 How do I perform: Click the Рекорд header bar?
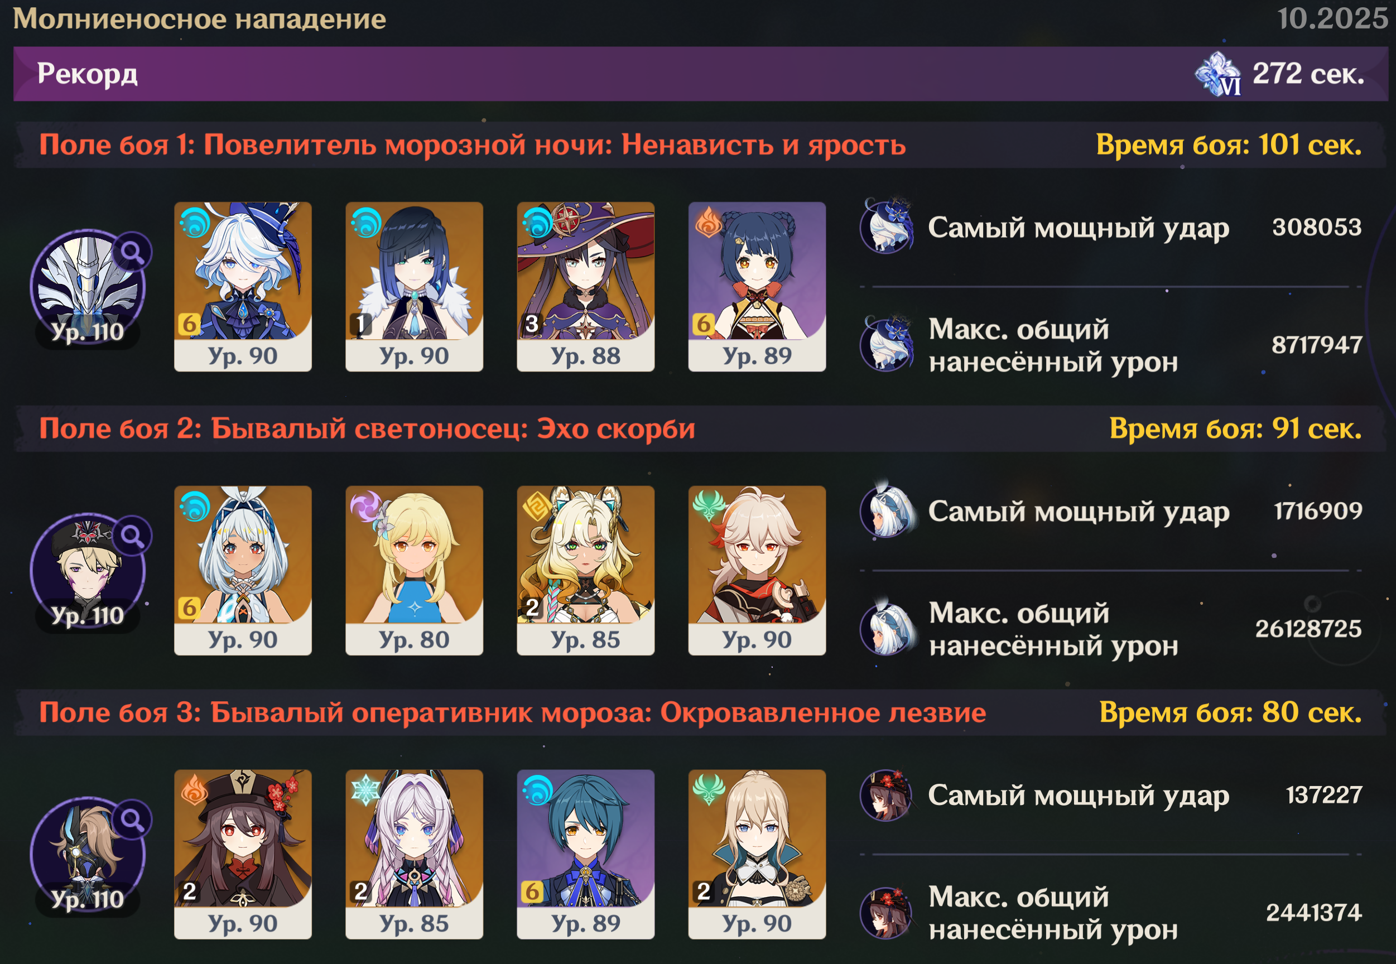click(x=701, y=74)
